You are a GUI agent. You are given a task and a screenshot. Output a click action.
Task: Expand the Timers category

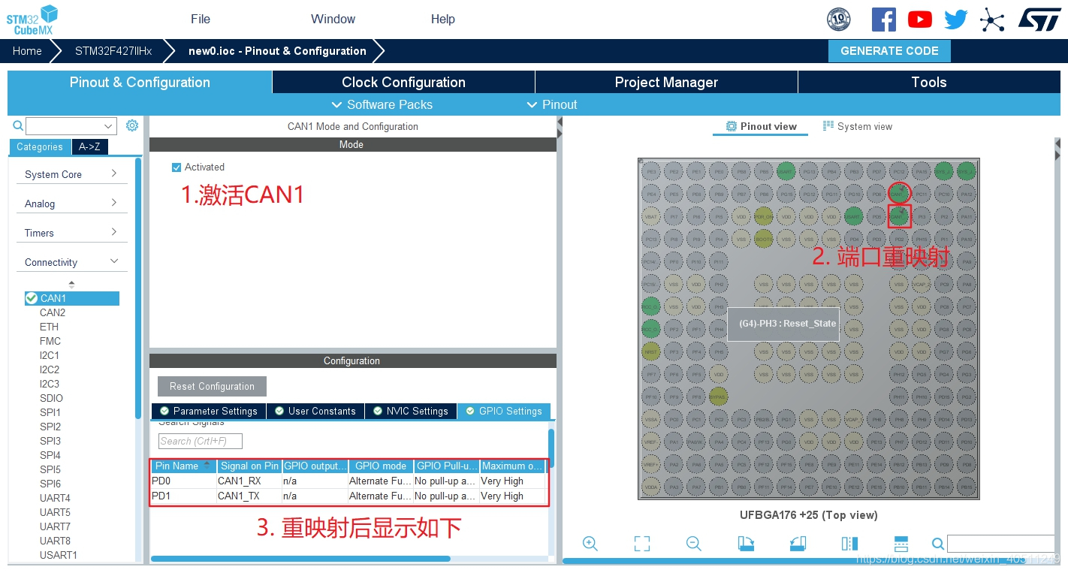(71, 233)
